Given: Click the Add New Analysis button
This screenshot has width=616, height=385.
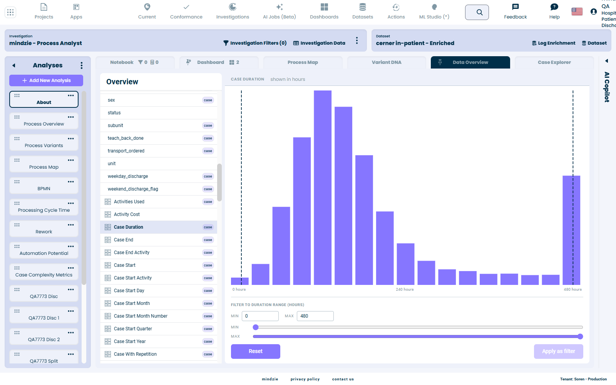Looking at the screenshot, I should [x=46, y=80].
